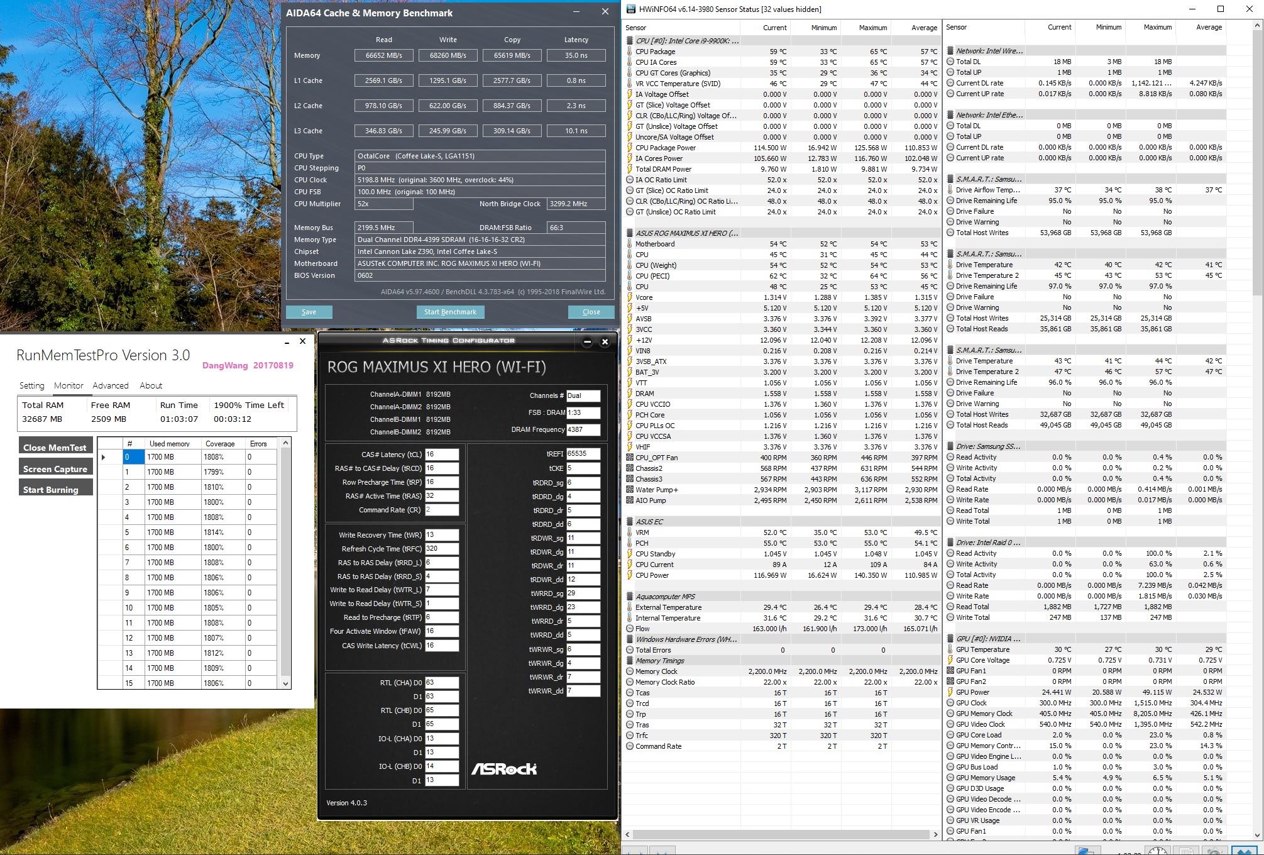The image size is (1264, 855).
Task: Select the Drive: Intel Raid 0 group header
Action: pos(987,543)
